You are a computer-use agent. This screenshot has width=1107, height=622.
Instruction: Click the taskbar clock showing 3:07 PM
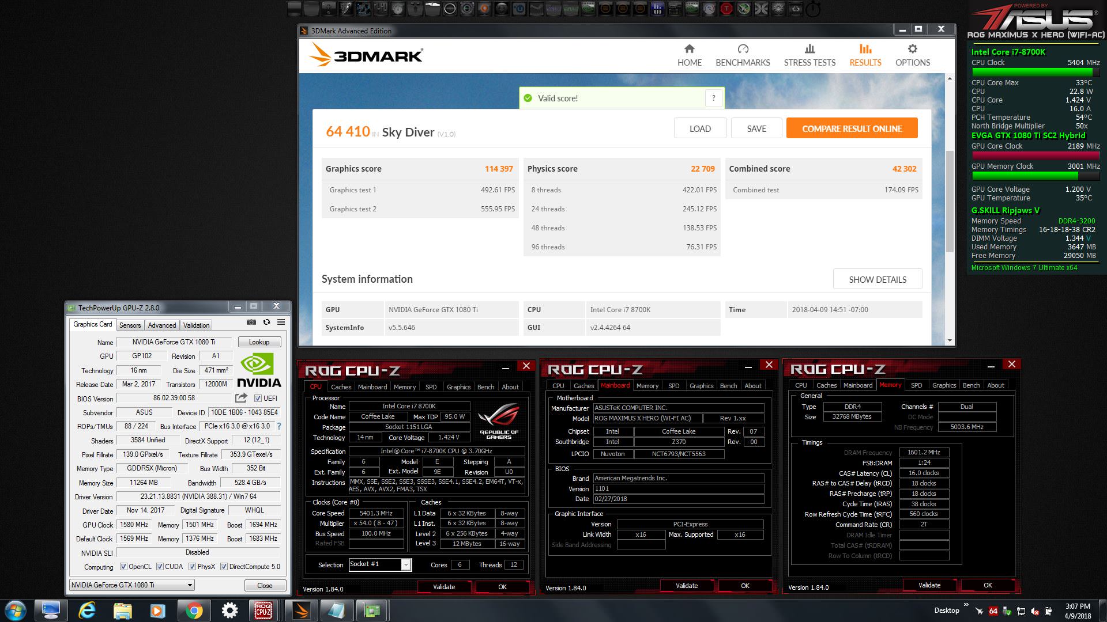1078,610
